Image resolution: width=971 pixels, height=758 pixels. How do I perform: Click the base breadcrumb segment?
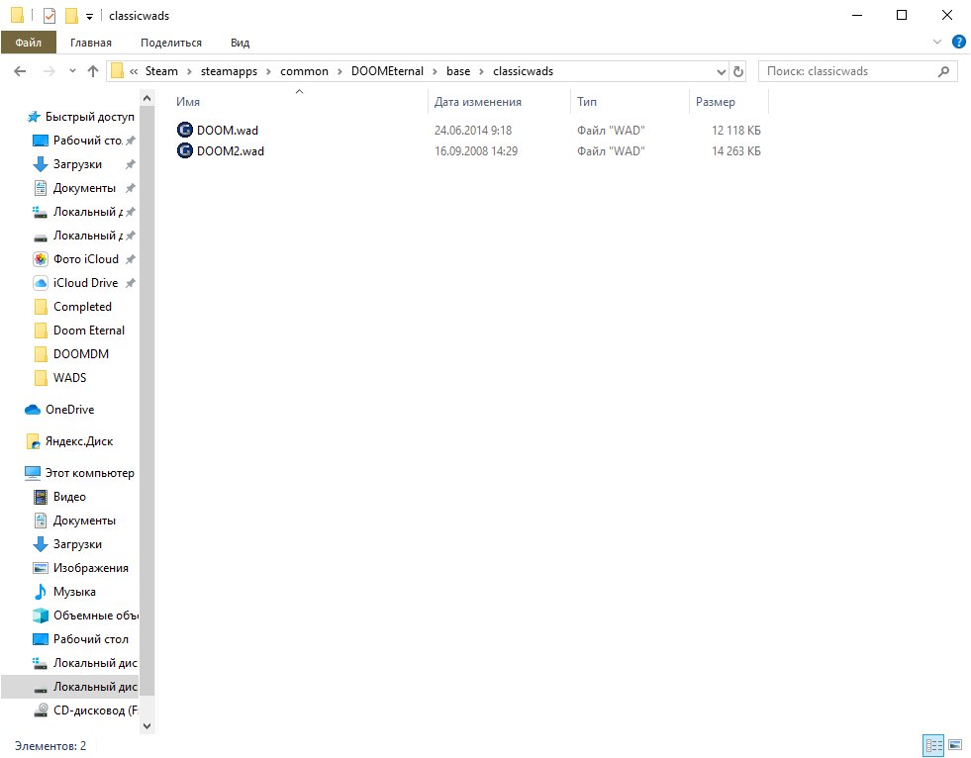coord(457,71)
